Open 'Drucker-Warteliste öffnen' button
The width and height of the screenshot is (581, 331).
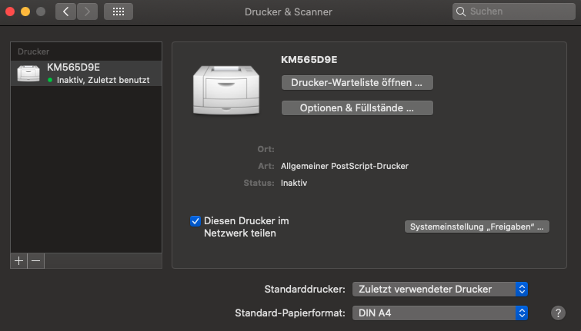click(x=357, y=82)
